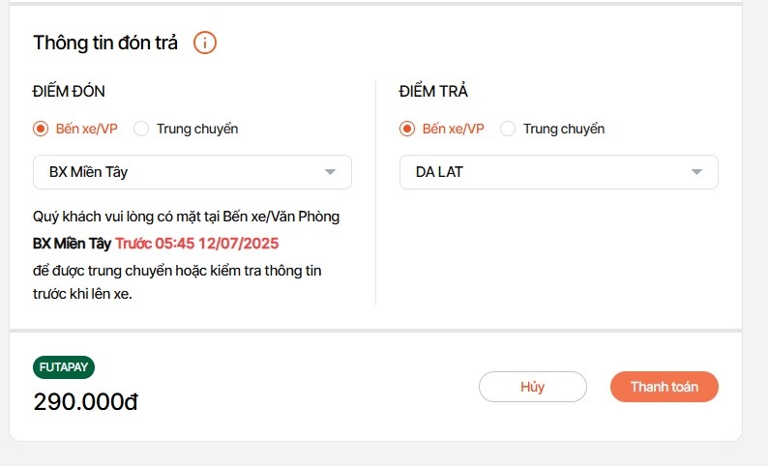The width and height of the screenshot is (768, 466).
Task: Select Trung chuyển radio under ĐIỂM TRẢ
Action: coord(508,129)
